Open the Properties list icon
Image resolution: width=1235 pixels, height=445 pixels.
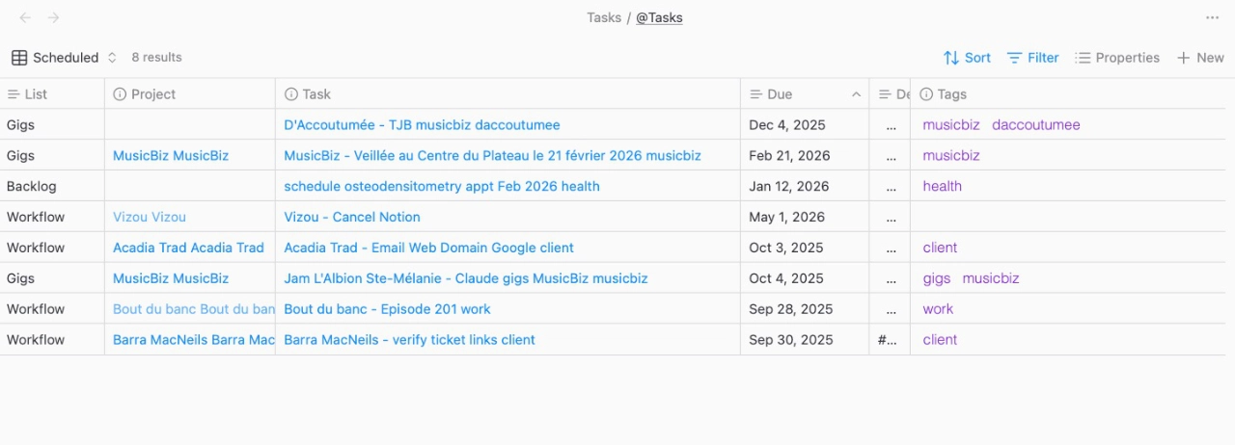tap(1083, 58)
